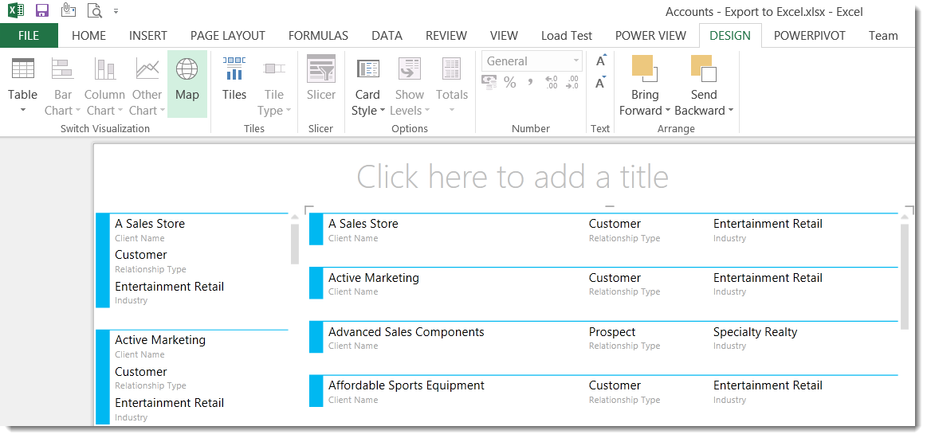Decrease font size with smaller A icon
This screenshot has width=927, height=438.
click(601, 82)
